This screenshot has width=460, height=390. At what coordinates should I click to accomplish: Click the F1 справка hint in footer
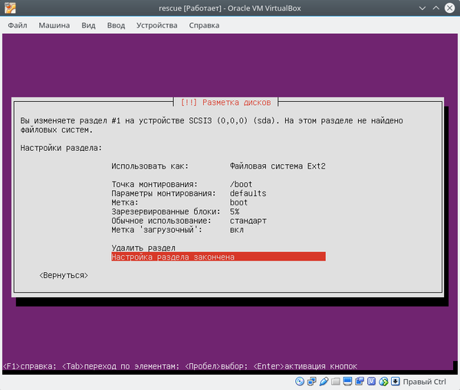pyautogui.click(x=29, y=366)
